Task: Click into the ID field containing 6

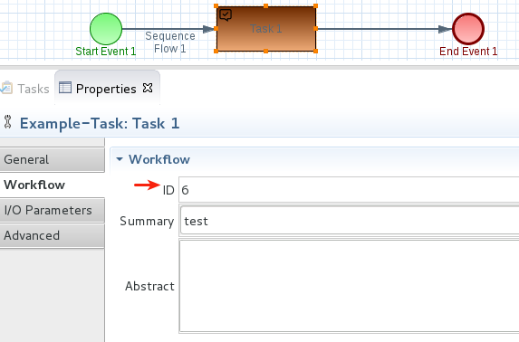Action: tap(349, 189)
